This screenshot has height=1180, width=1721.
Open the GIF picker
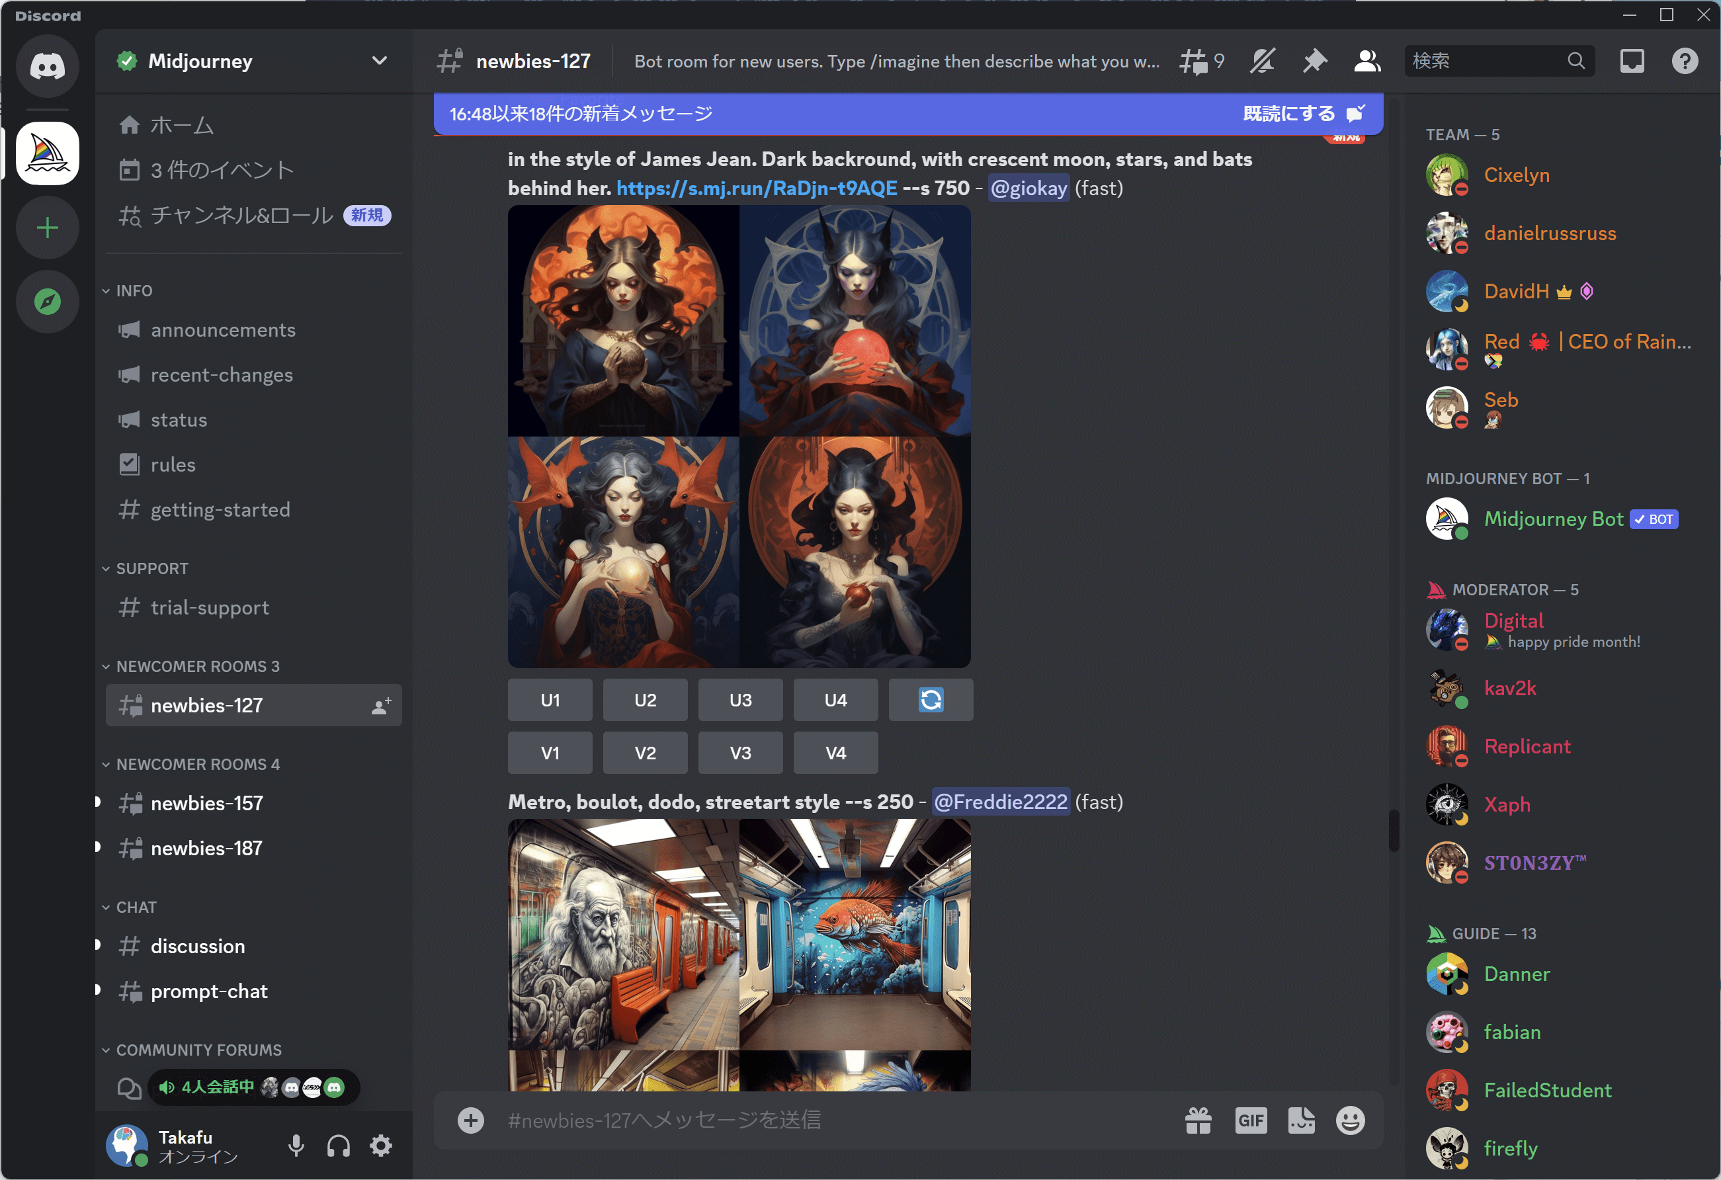(x=1250, y=1120)
